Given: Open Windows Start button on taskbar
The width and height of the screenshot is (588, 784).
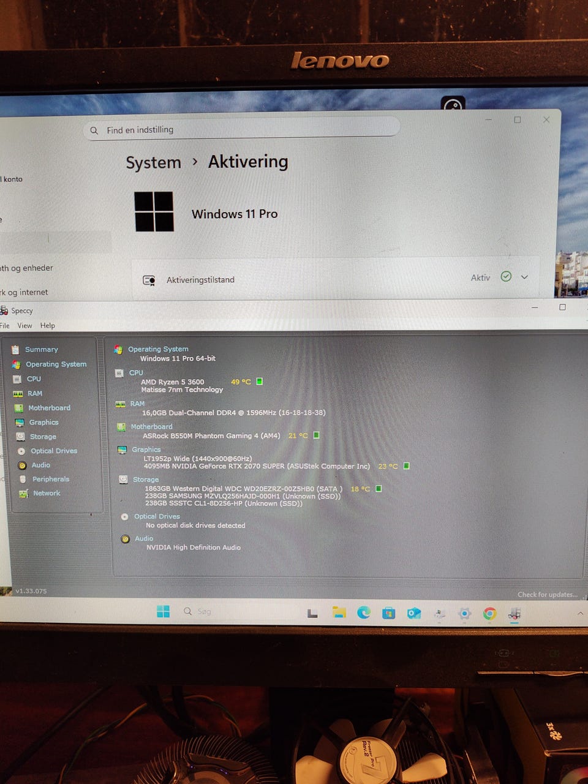Looking at the screenshot, I should (x=163, y=611).
